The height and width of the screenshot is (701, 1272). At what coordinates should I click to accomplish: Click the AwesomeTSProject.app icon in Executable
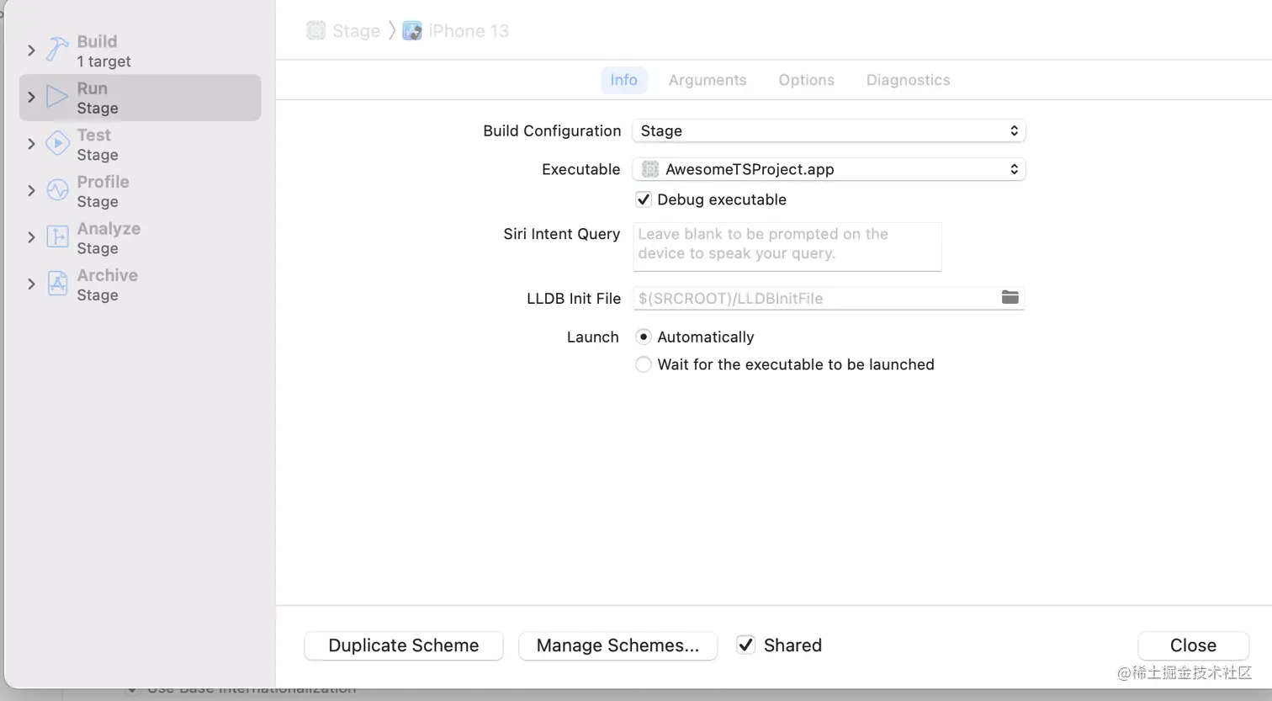(x=649, y=169)
